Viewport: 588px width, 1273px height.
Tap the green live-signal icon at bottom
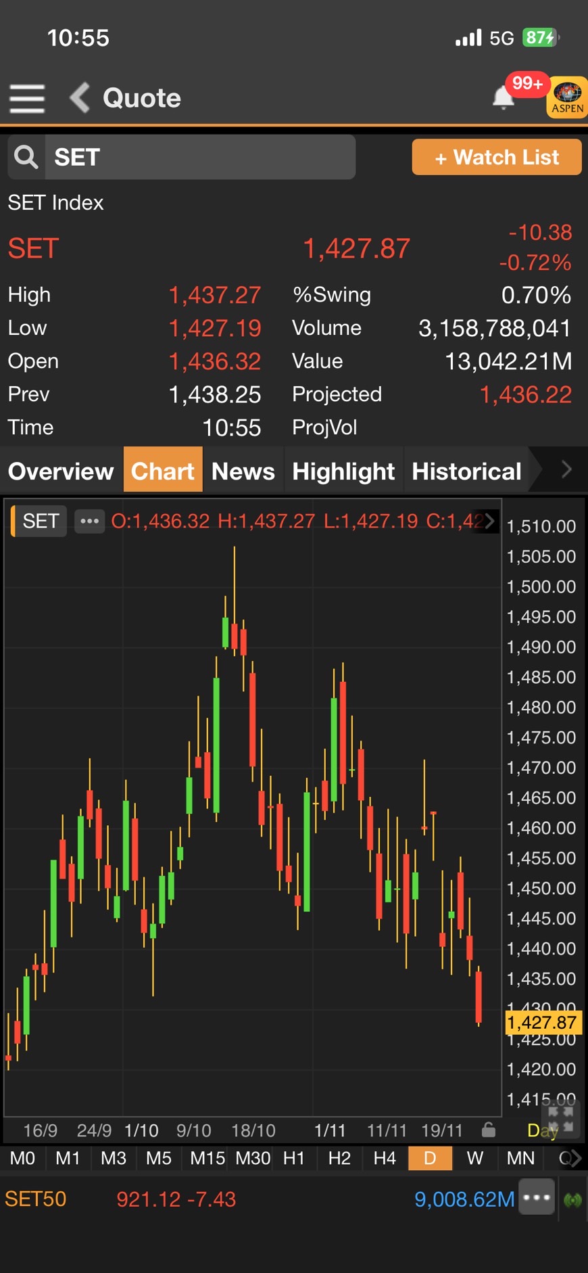(x=573, y=1201)
